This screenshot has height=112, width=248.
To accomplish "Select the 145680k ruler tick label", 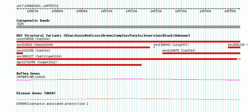I will (x=57, y=11).
